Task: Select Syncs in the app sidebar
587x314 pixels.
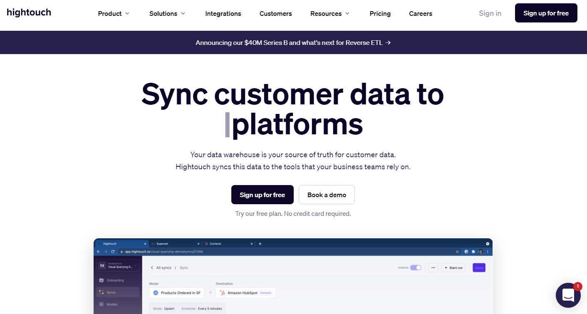Action: (111, 292)
